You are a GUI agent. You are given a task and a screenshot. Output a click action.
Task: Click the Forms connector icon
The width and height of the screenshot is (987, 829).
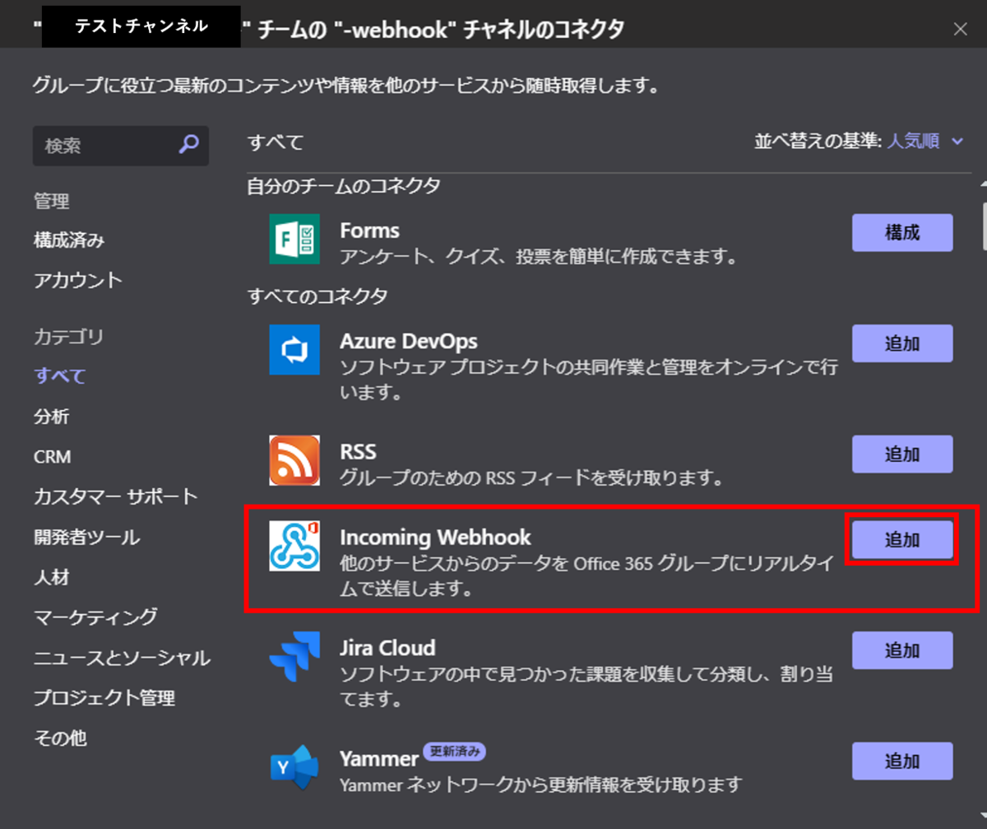294,239
